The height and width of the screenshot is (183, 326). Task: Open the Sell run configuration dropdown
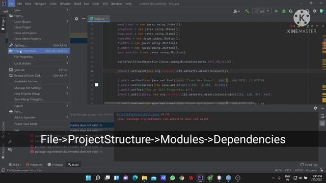click(x=262, y=11)
